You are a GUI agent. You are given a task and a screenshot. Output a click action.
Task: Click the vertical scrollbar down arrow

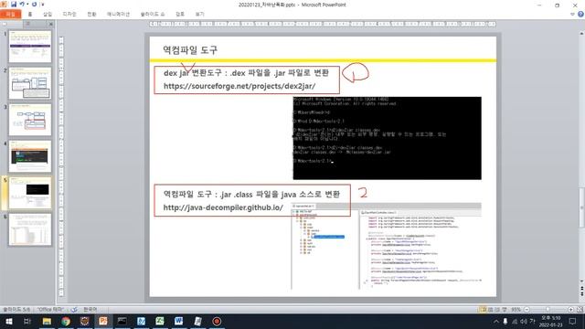pyautogui.click(x=581, y=281)
